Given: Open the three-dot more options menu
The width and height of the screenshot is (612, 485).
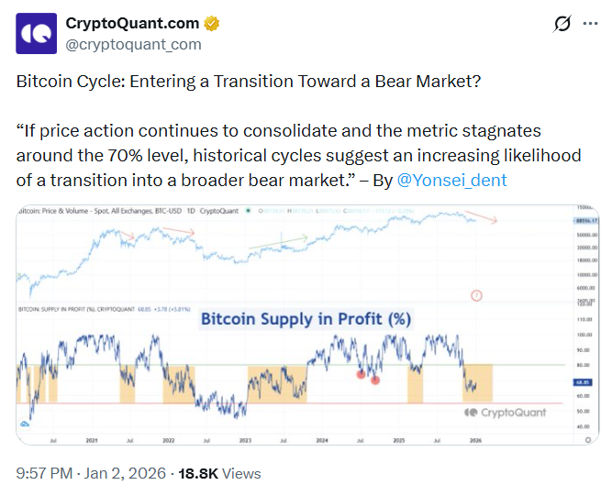Looking at the screenshot, I should click(x=590, y=24).
